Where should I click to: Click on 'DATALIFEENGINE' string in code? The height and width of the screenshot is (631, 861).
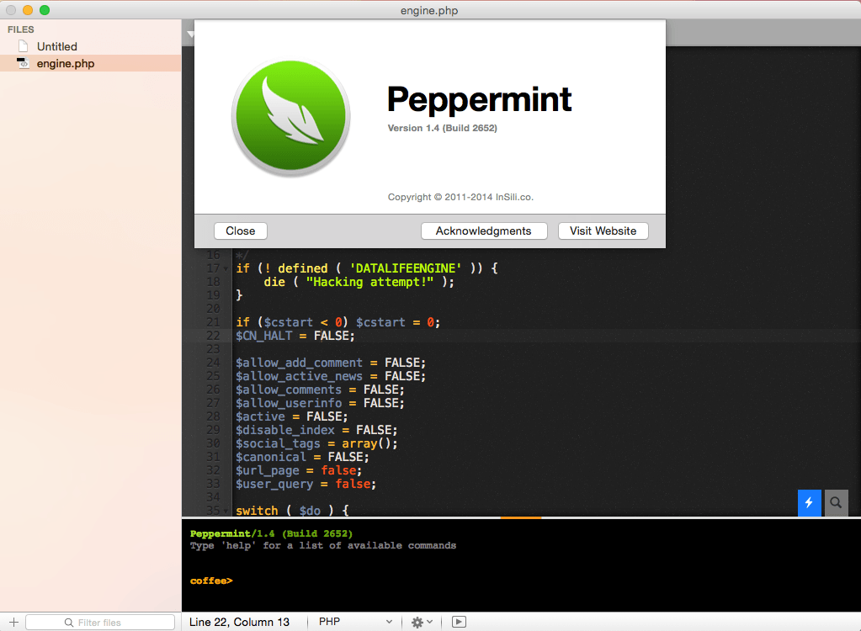[x=405, y=268]
